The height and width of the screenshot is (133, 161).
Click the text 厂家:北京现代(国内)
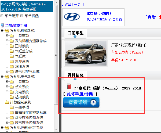[129, 45]
